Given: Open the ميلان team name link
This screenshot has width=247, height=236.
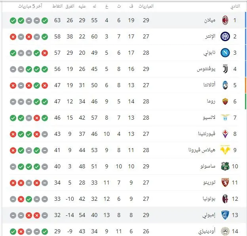Looking at the screenshot, I should coord(210,20).
